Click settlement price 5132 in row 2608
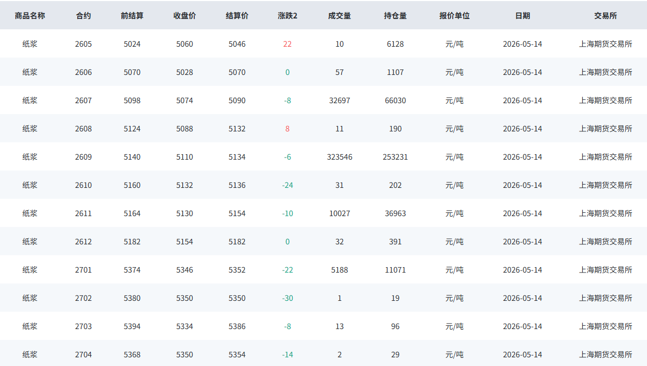The height and width of the screenshot is (366, 647). pos(237,129)
